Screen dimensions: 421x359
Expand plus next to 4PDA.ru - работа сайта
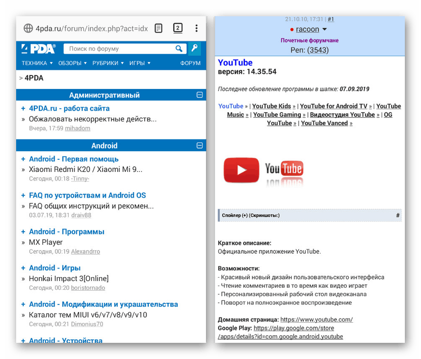click(23, 108)
